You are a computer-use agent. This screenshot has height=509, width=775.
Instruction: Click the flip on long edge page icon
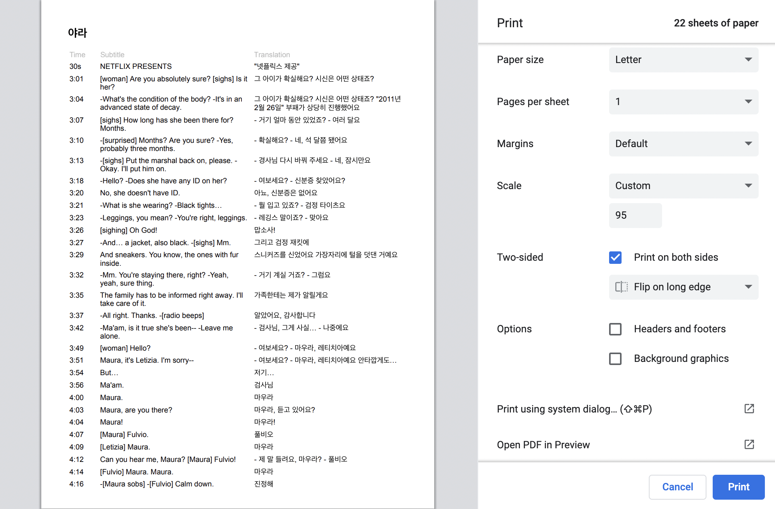coord(621,287)
